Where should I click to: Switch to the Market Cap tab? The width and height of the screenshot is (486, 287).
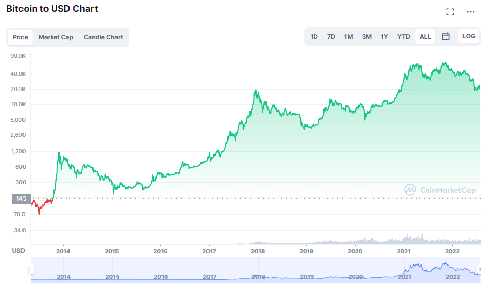point(56,37)
